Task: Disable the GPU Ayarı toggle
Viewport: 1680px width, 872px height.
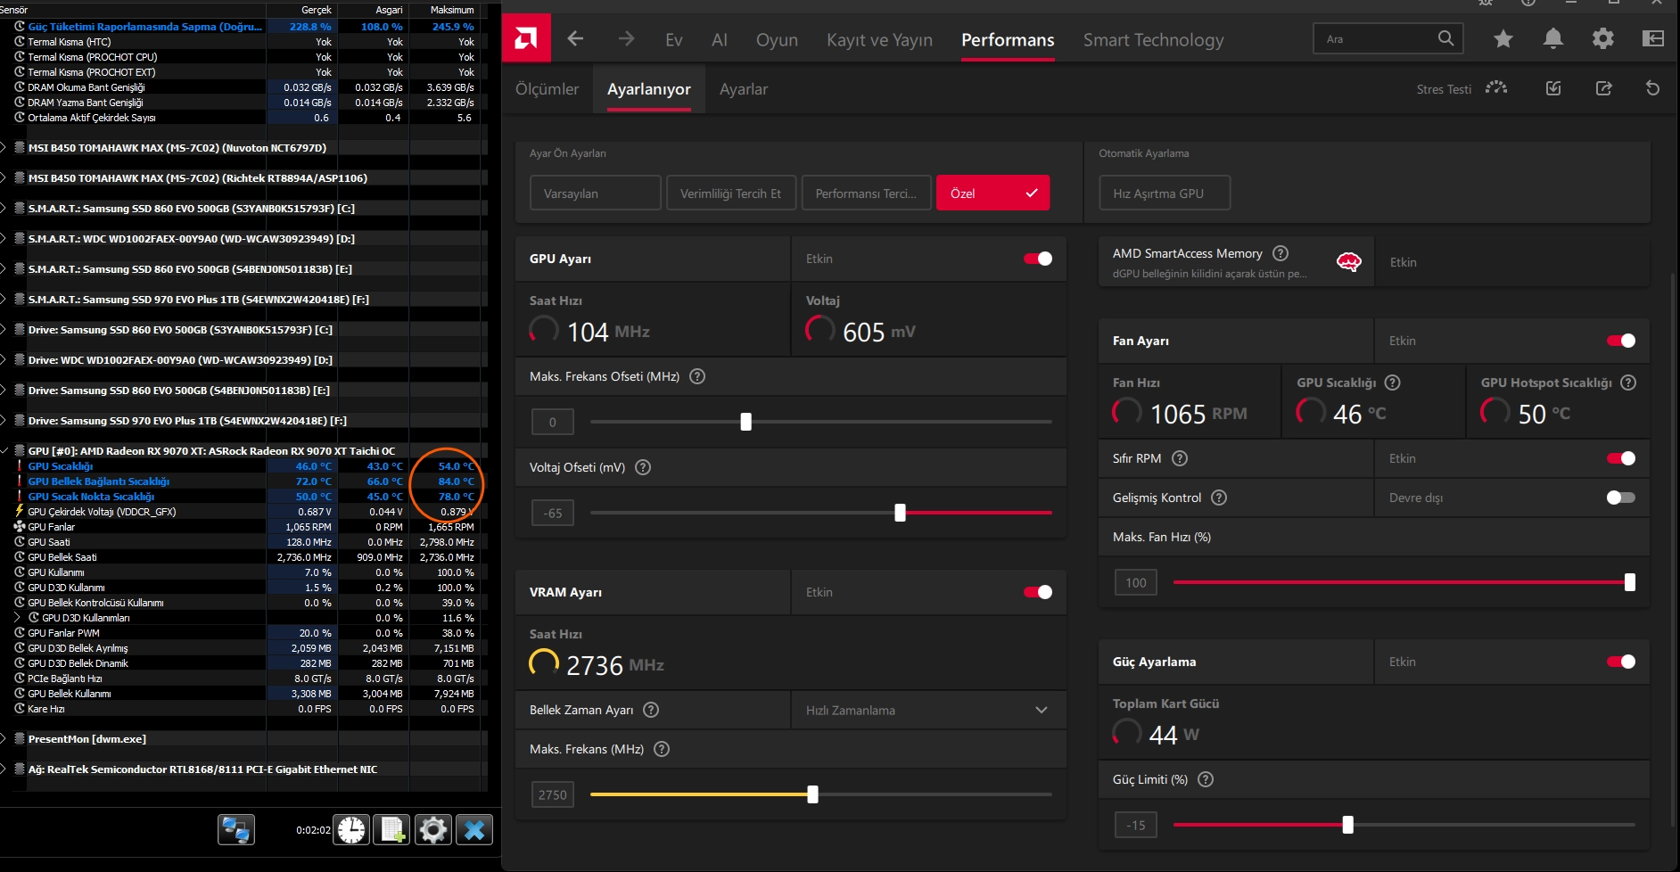Action: [1038, 259]
